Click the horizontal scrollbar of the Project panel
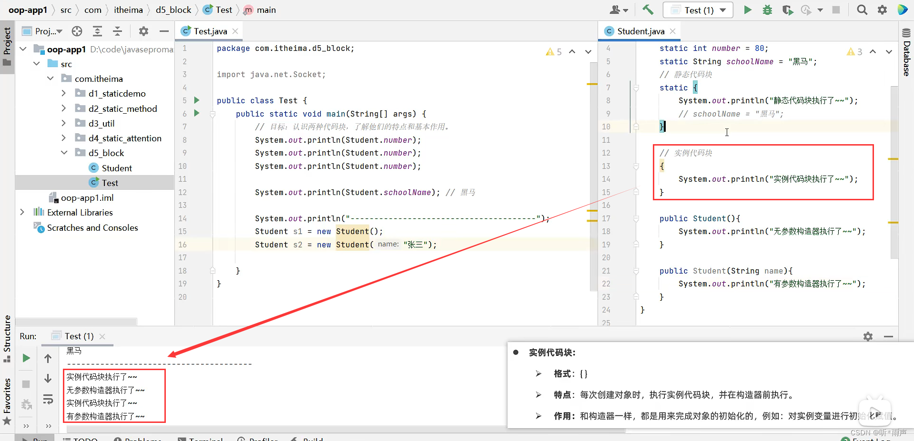The image size is (914, 441). [76, 322]
